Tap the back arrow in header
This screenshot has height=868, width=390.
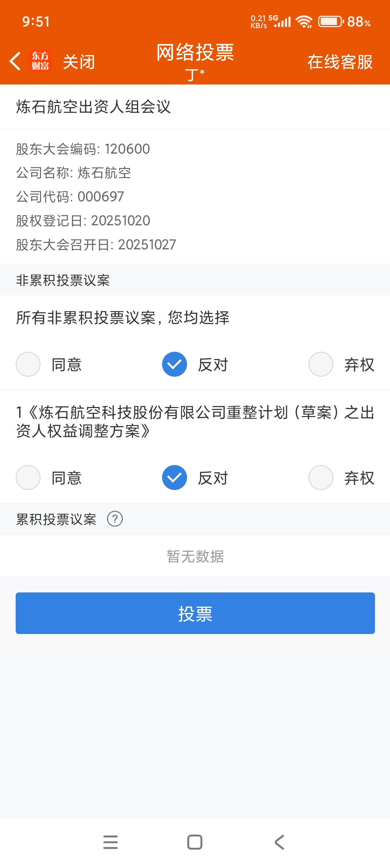[15, 61]
